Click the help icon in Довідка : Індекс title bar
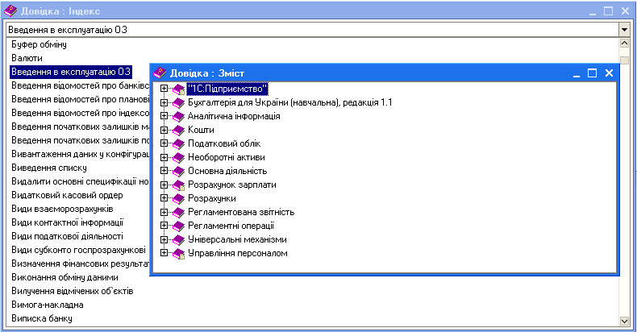 pos(10,11)
